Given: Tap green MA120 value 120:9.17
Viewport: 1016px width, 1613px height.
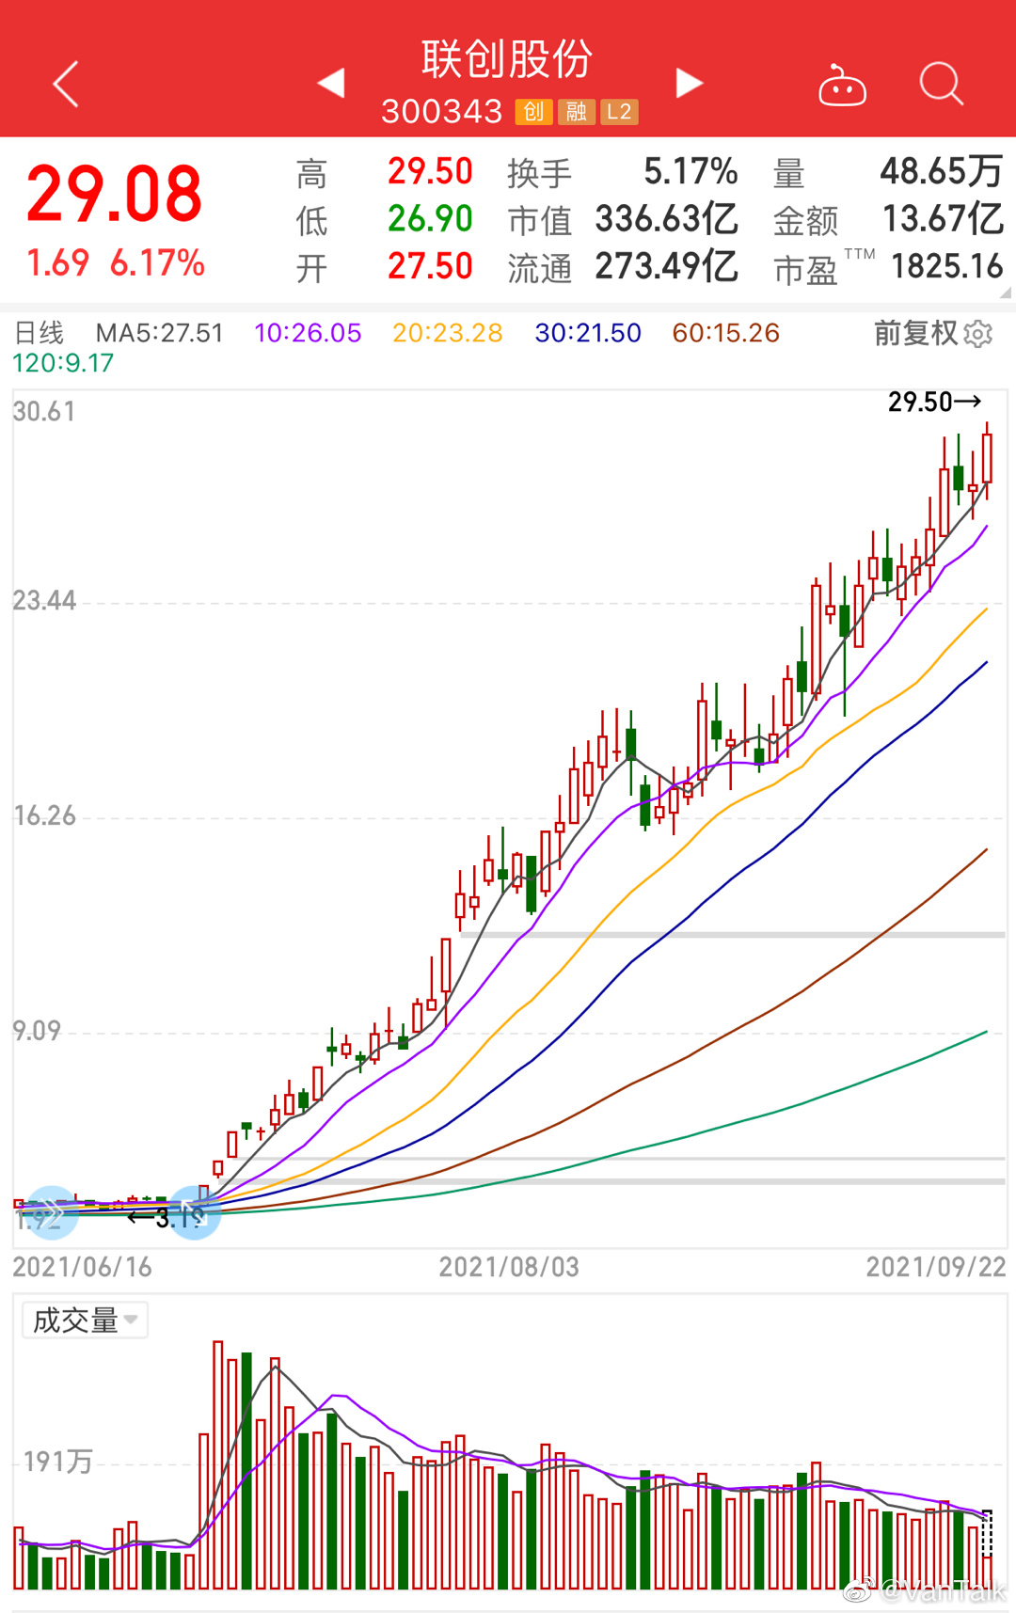Looking at the screenshot, I should coord(63,363).
